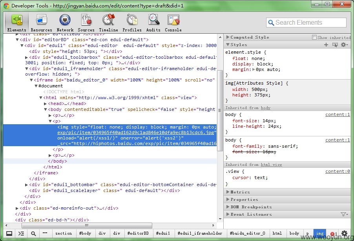Open the Elements panel
This screenshot has height=241, width=354.
point(17,23)
